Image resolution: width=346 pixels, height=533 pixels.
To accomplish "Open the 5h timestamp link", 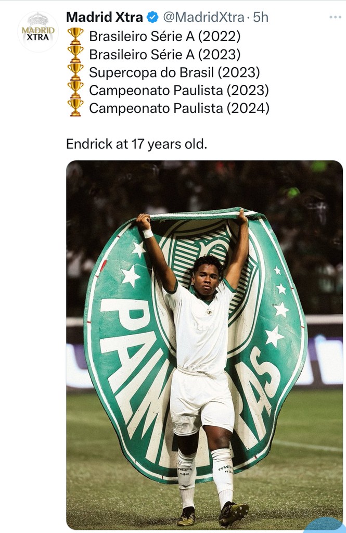I will pos(261,17).
